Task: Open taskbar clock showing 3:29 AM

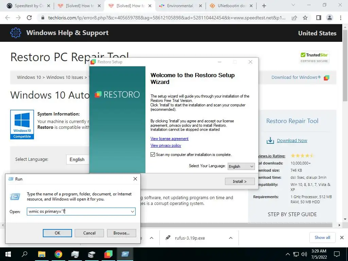Action: [319, 254]
